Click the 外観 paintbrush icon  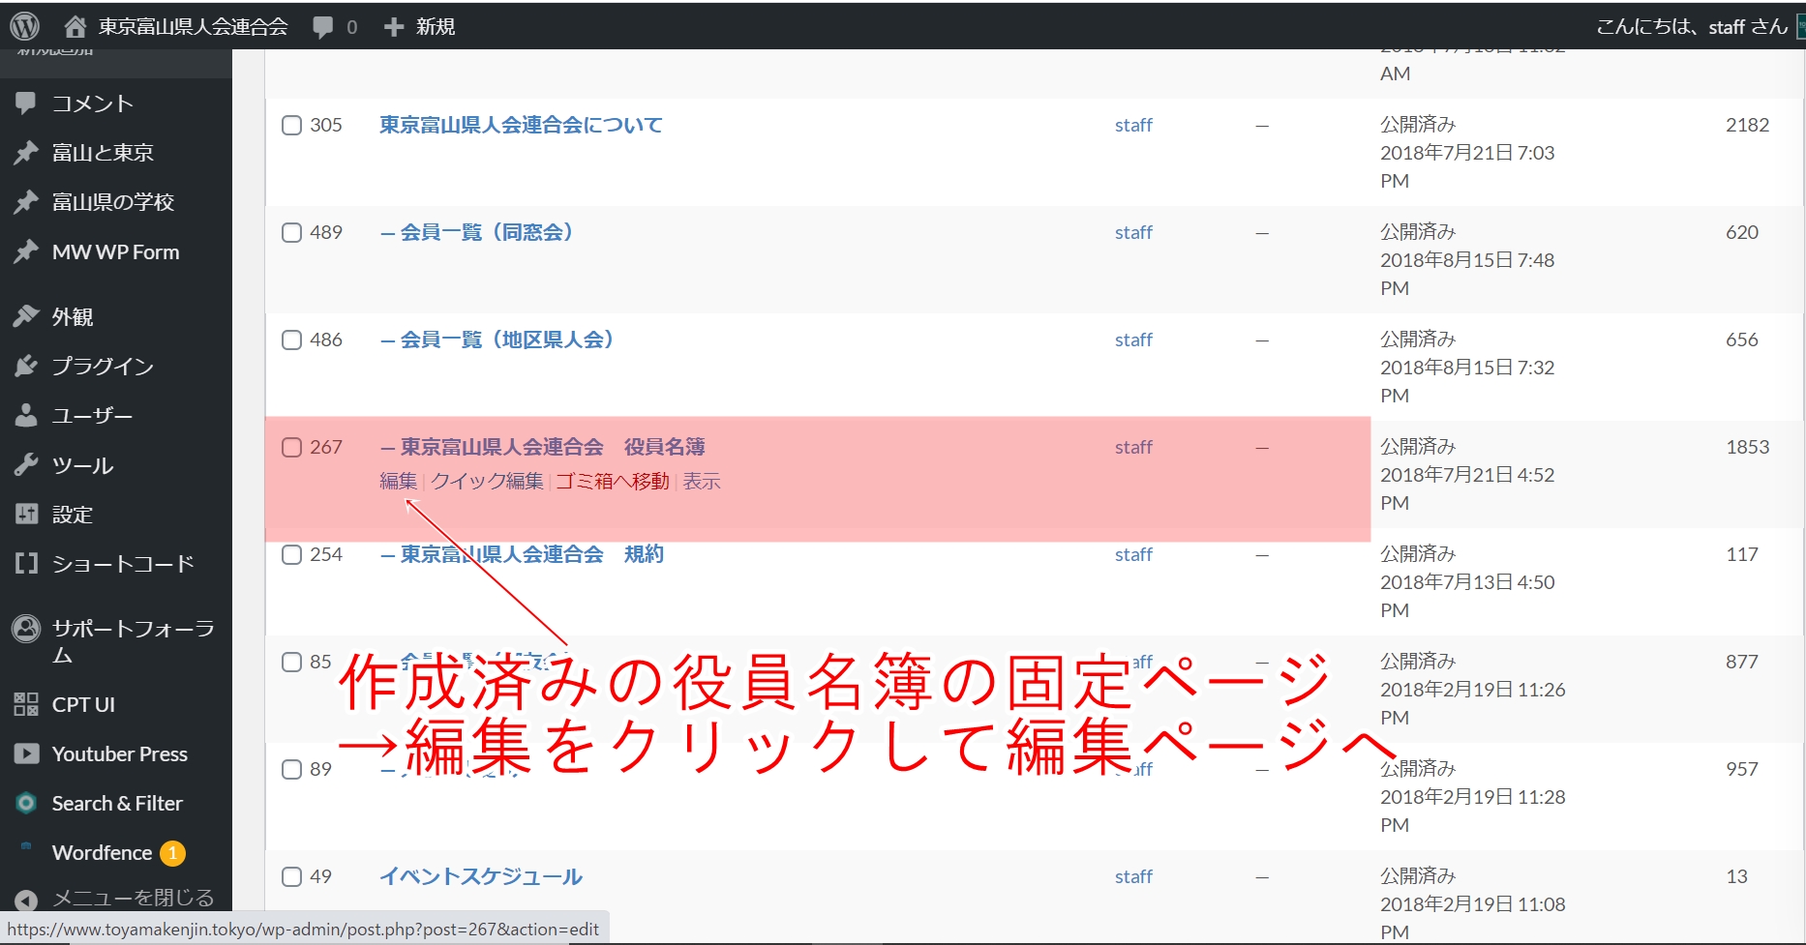[26, 316]
